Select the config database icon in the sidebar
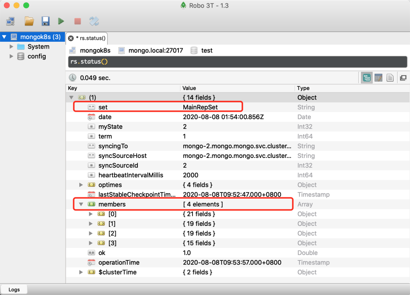Screen dimensions: 410x295 (x=21, y=56)
